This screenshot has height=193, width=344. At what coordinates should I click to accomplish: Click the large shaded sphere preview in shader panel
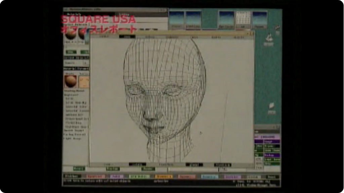pyautogui.click(x=71, y=81)
